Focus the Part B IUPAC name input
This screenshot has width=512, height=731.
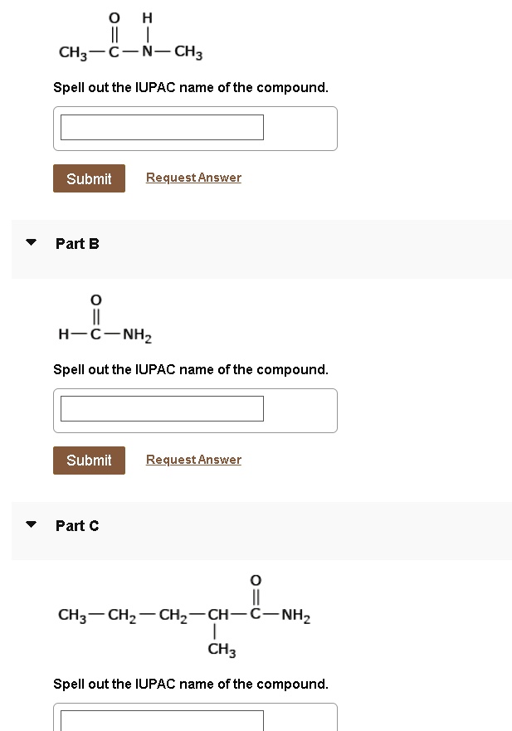coord(162,409)
